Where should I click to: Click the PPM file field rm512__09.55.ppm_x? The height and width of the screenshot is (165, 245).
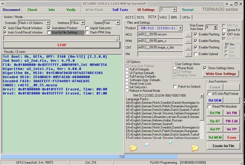160,41
